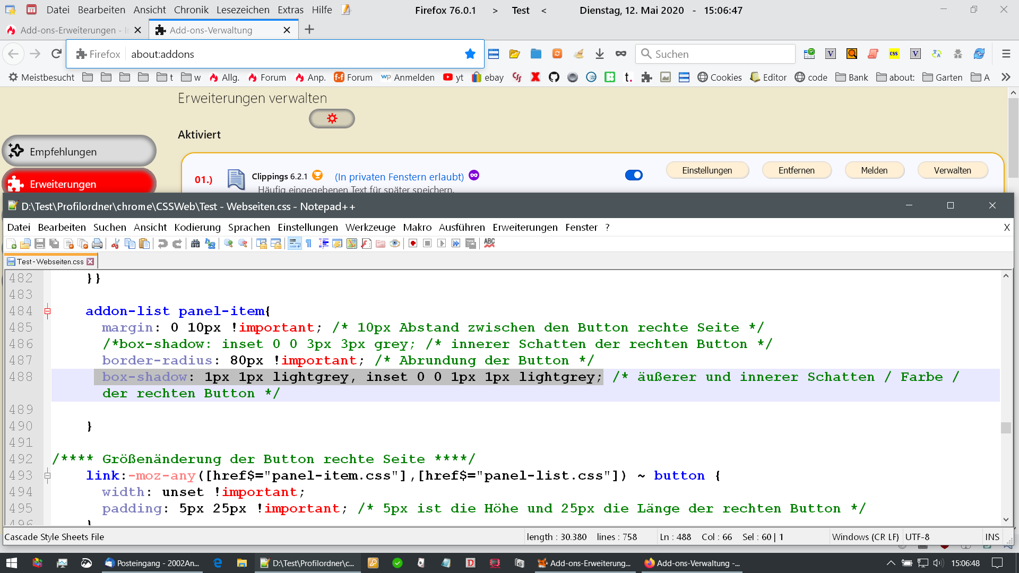Click the spell check ABC icon
This screenshot has height=573, width=1019.
[x=489, y=243]
